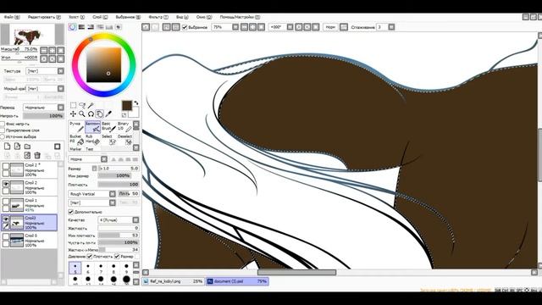Open the Холст menu
This screenshot has width=542, height=305.
coord(76,17)
